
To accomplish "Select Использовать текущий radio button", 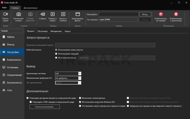I will click(56, 54).
